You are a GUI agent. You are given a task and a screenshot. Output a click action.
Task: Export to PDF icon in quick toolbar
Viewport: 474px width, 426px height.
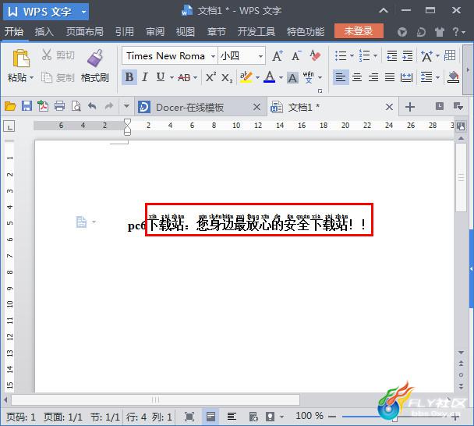(x=43, y=106)
